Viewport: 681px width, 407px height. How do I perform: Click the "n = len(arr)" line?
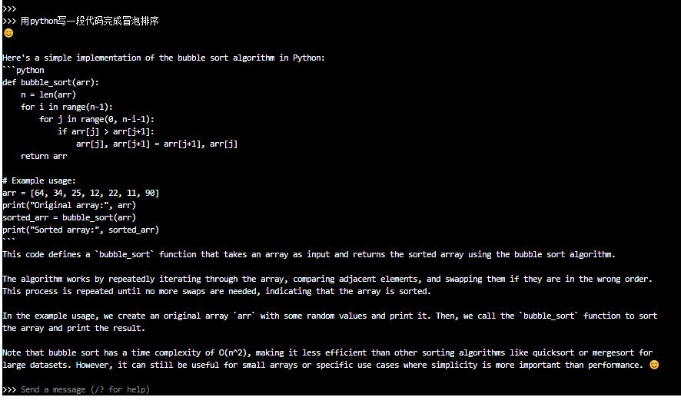[48, 94]
